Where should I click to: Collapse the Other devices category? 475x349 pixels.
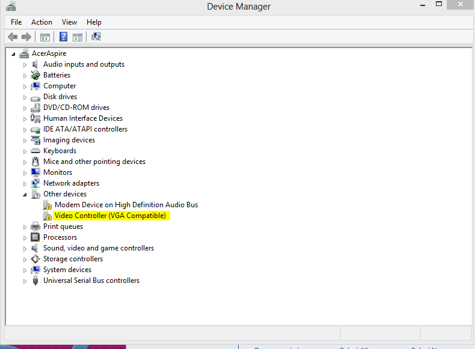(x=25, y=195)
